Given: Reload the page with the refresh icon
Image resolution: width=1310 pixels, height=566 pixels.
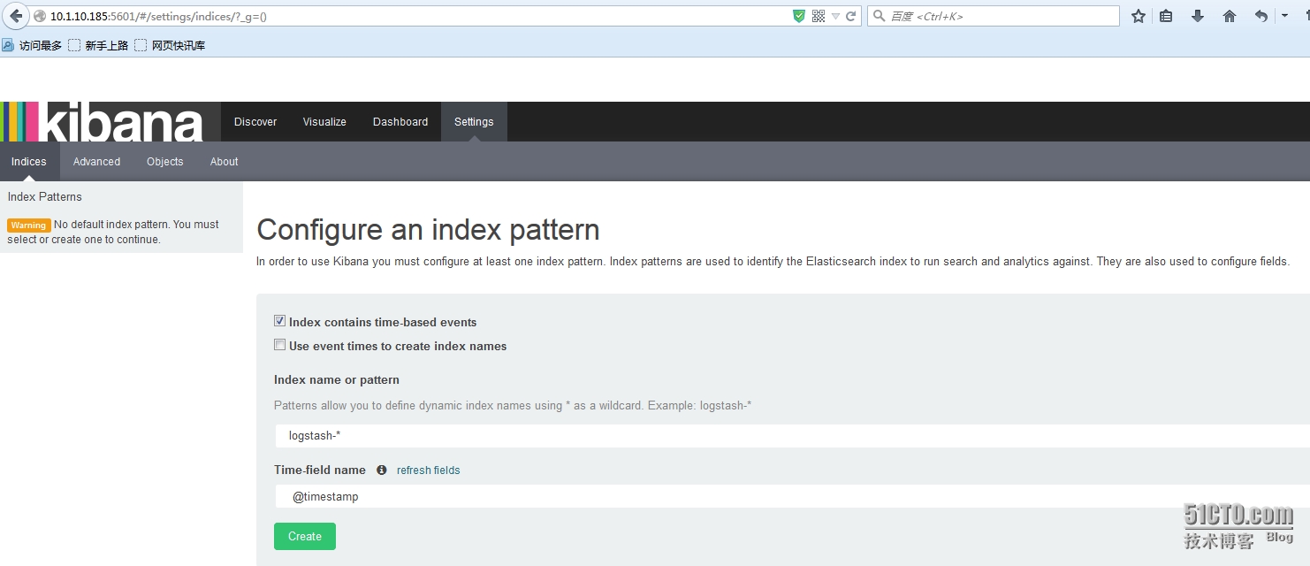Looking at the screenshot, I should (851, 16).
